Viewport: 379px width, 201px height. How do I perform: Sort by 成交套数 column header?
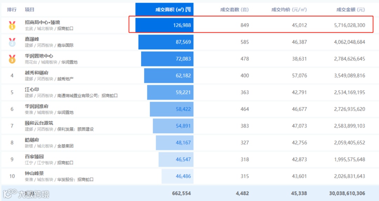click(234, 10)
